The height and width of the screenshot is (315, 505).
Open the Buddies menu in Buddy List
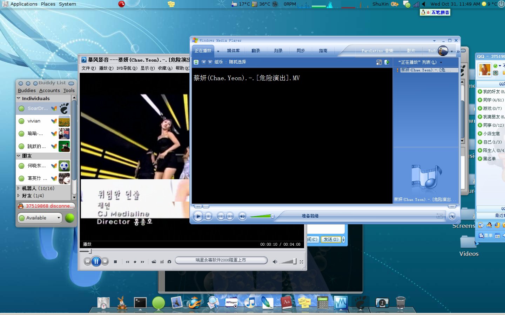coord(27,90)
